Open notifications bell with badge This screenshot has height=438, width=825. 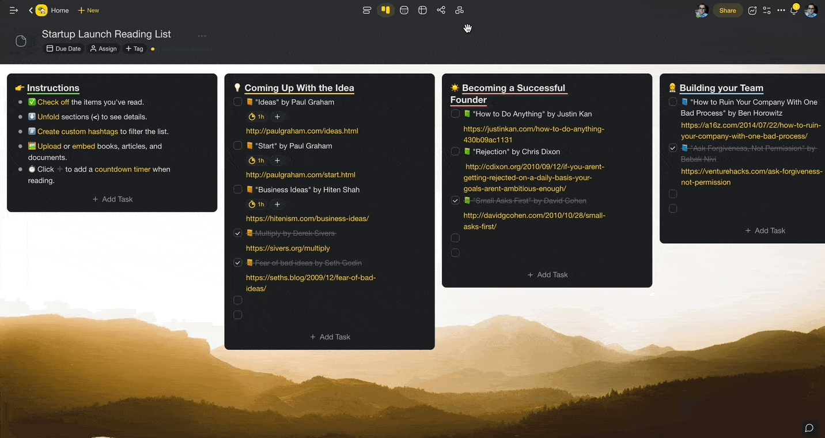[794, 10]
